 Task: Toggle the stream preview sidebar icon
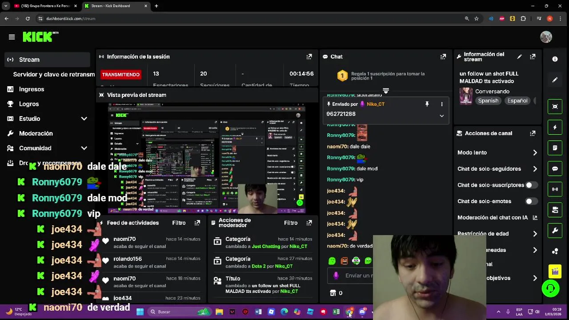coord(555,107)
